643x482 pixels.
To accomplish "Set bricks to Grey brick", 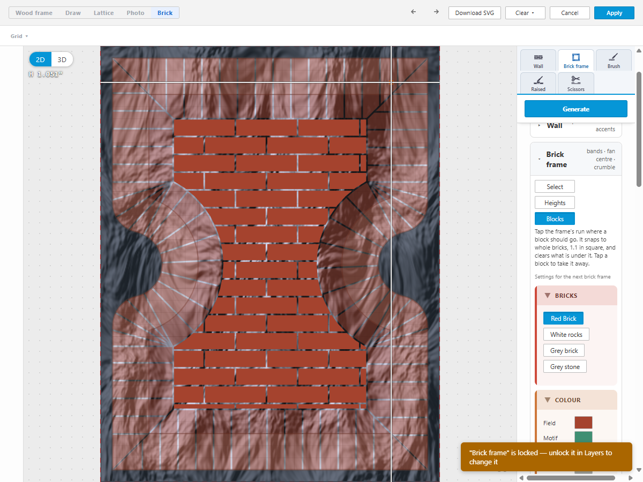I will pyautogui.click(x=564, y=350).
